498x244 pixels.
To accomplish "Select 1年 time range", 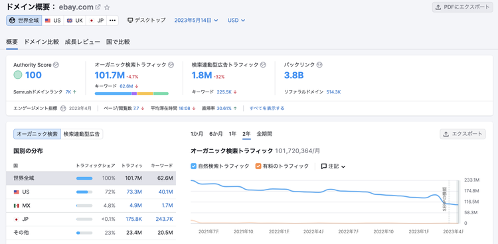I will [x=232, y=134].
